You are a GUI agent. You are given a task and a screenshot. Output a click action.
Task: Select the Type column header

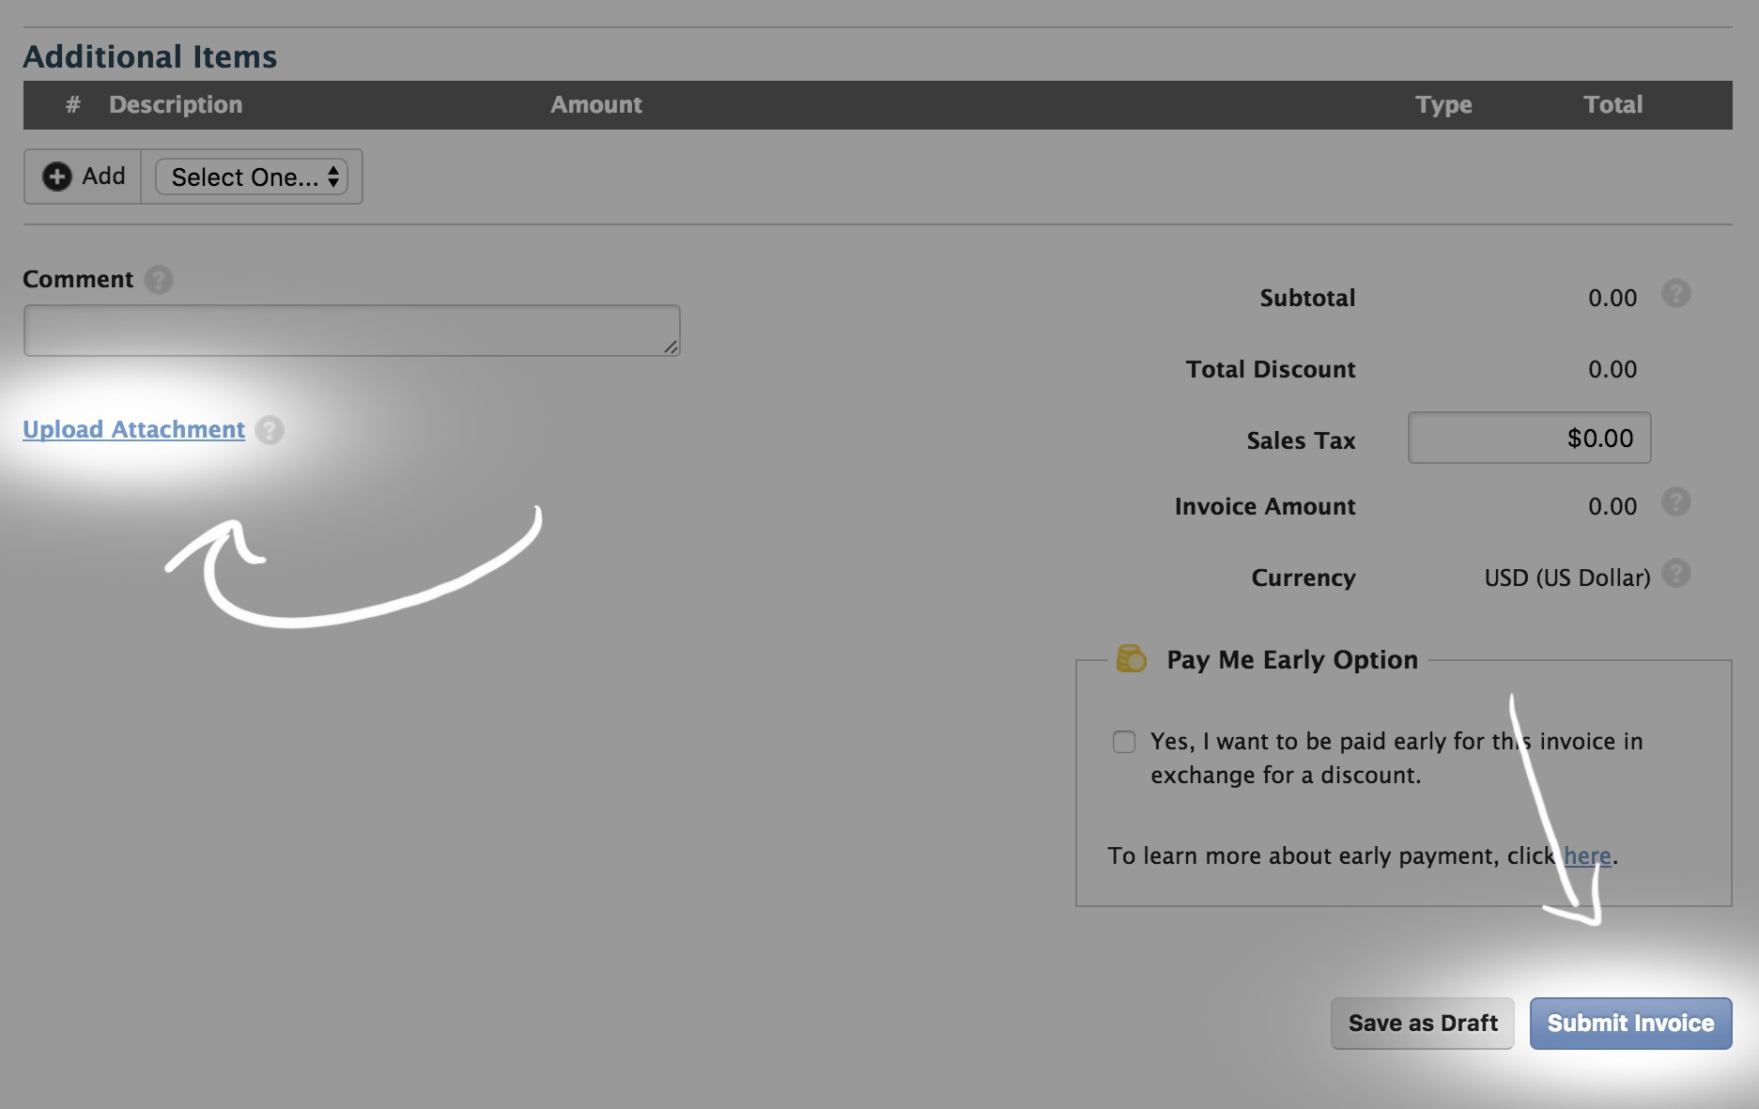point(1443,104)
